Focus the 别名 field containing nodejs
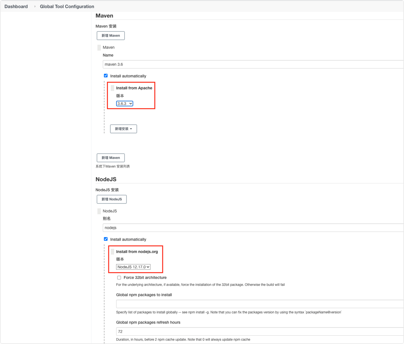The height and width of the screenshot is (344, 404). pos(253,228)
